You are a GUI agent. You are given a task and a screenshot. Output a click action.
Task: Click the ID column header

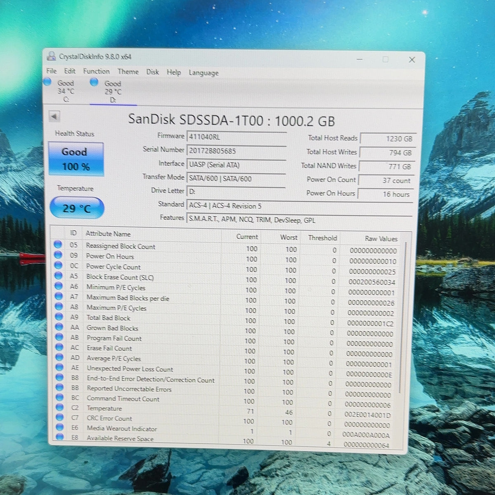(73, 233)
